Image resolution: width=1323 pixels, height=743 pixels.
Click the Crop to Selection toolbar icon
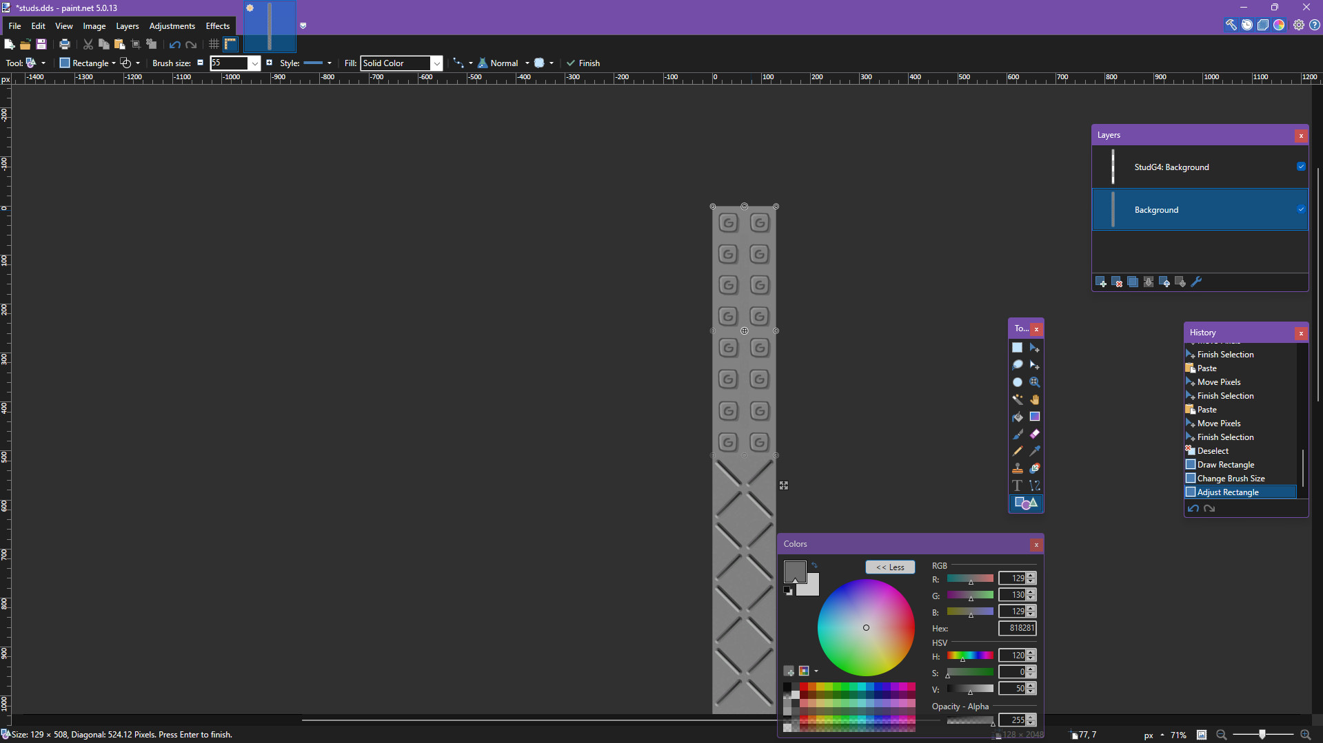pyautogui.click(x=136, y=44)
